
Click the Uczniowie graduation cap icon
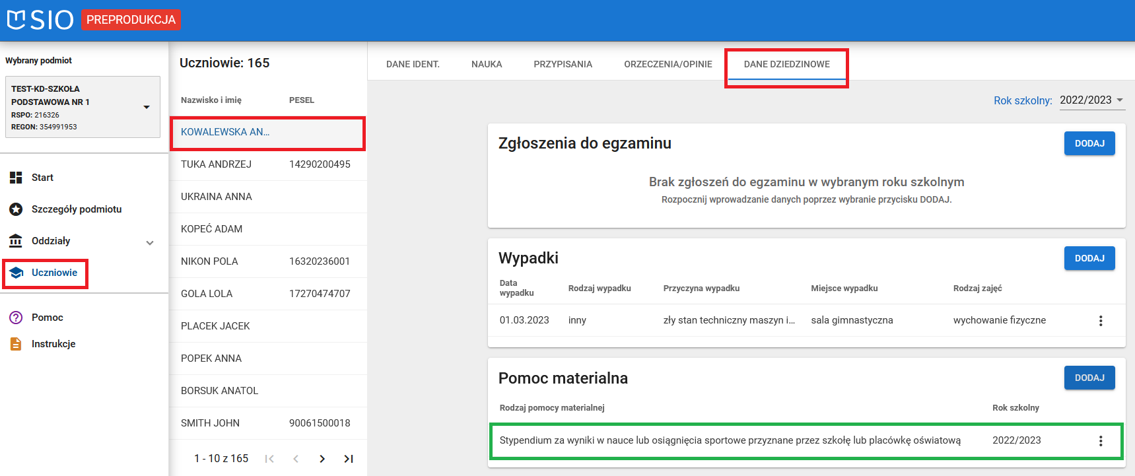coord(16,273)
